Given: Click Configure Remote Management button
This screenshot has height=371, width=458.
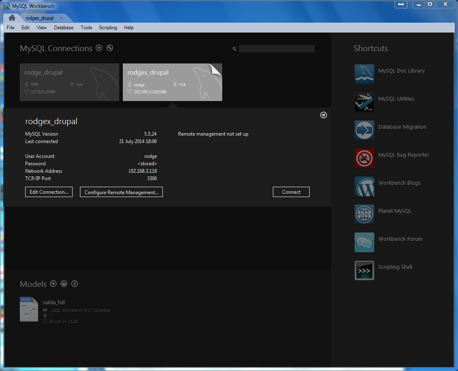Looking at the screenshot, I should [121, 192].
